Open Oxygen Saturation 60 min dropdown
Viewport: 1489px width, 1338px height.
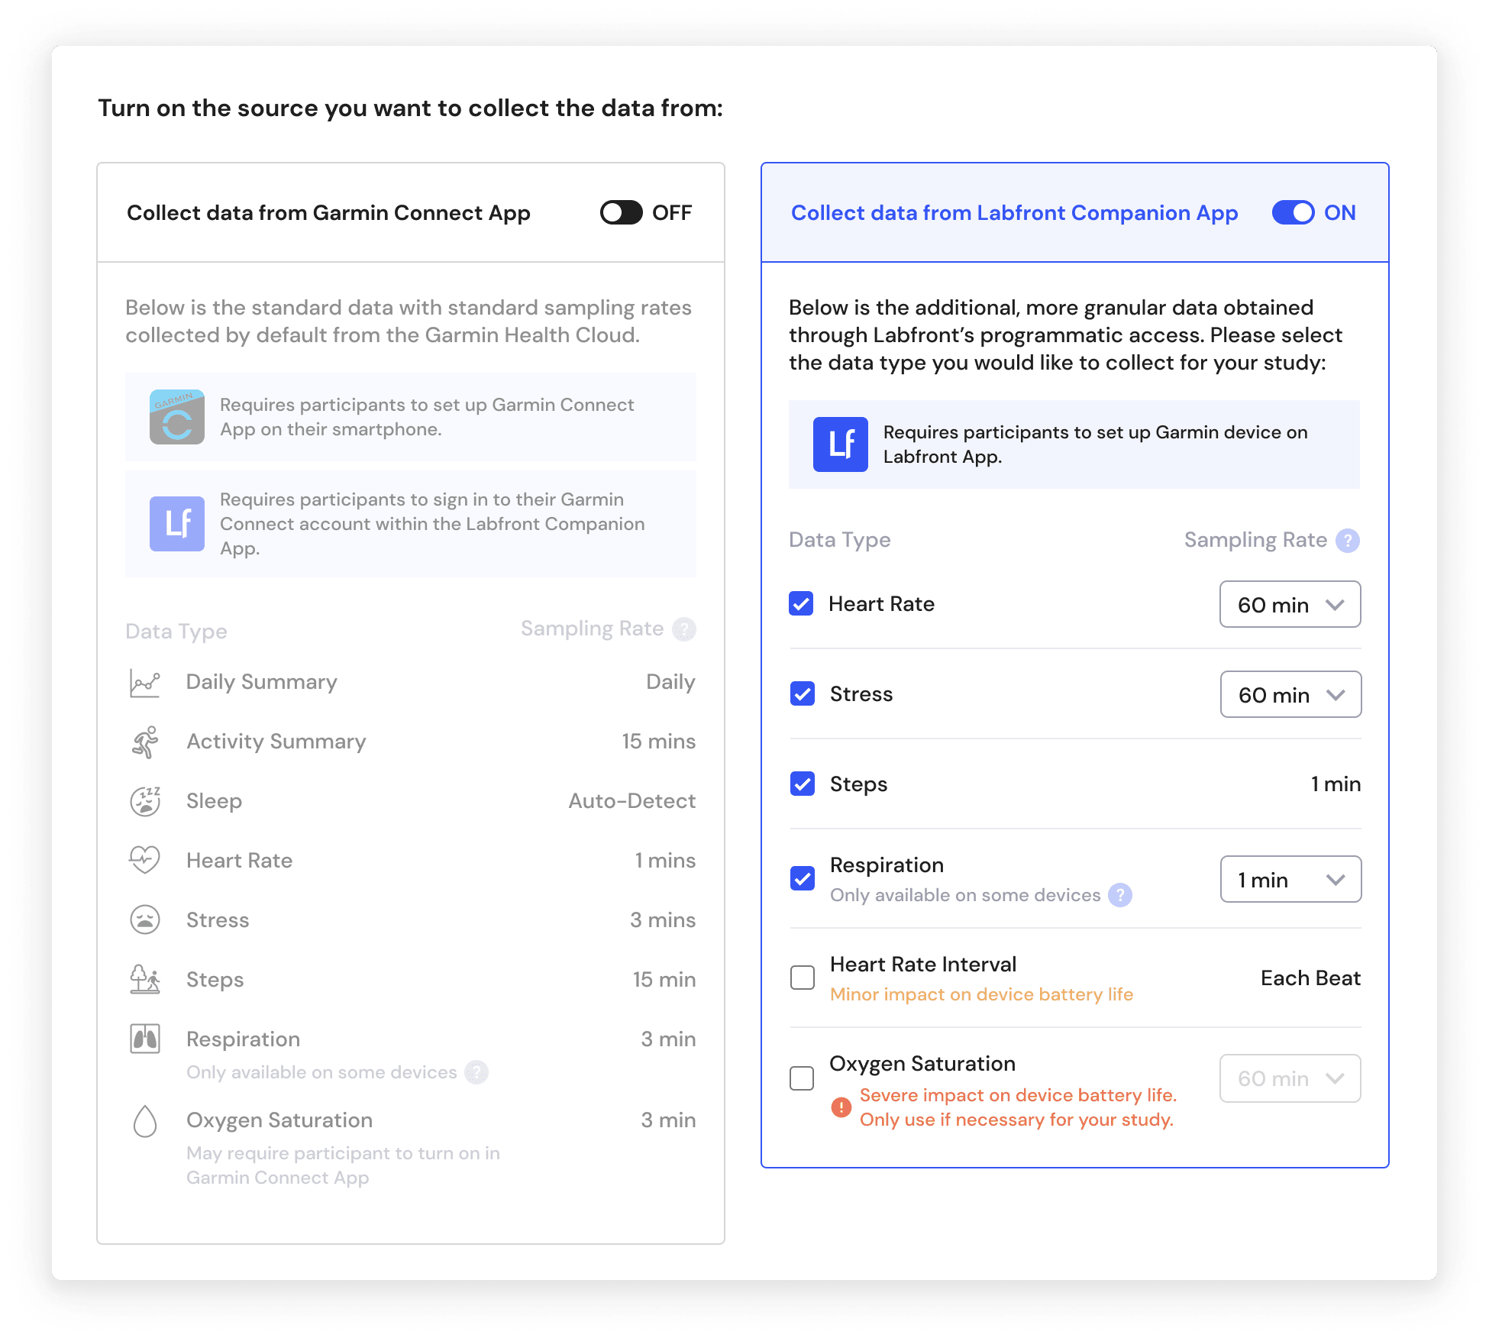pyautogui.click(x=1290, y=1078)
